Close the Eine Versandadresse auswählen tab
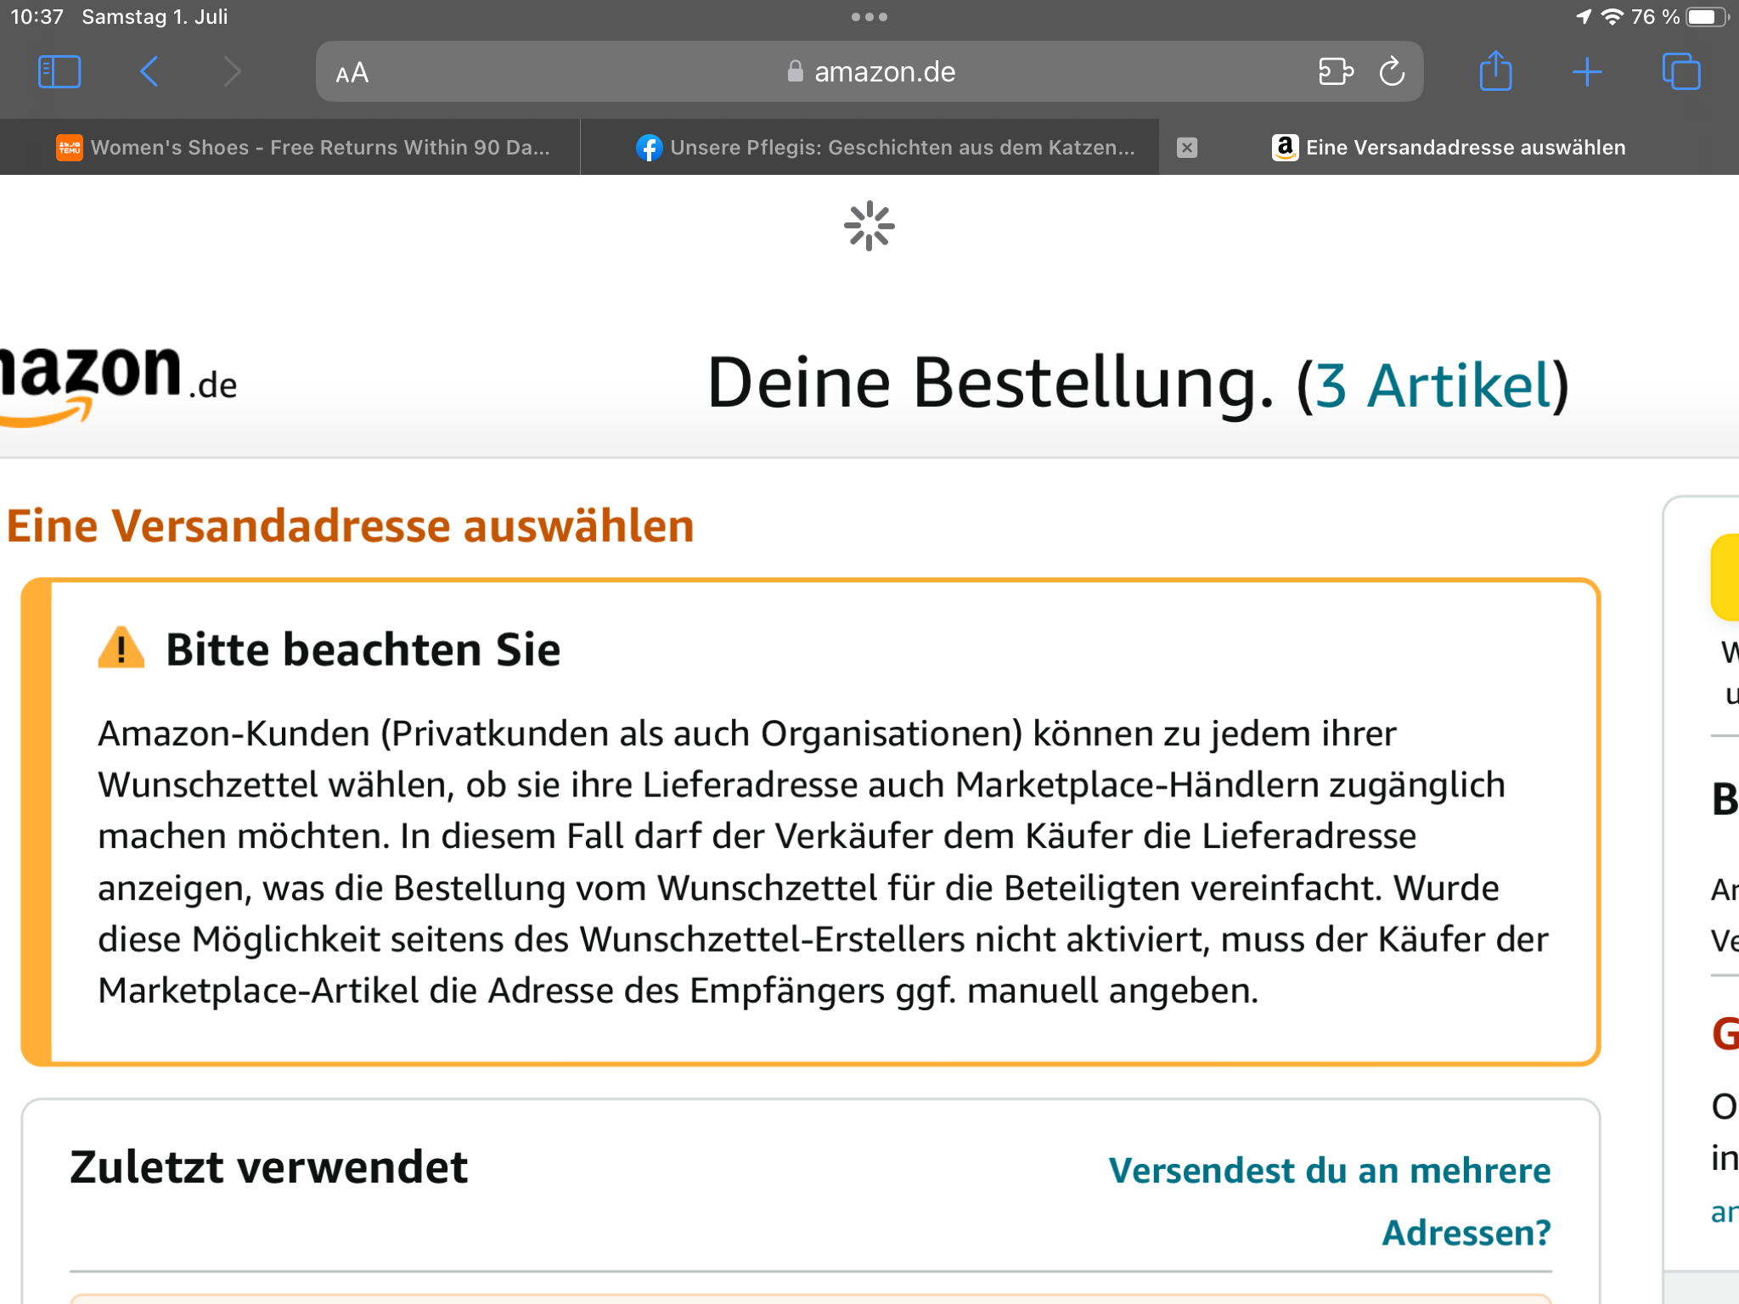This screenshot has height=1304, width=1739. (1187, 148)
